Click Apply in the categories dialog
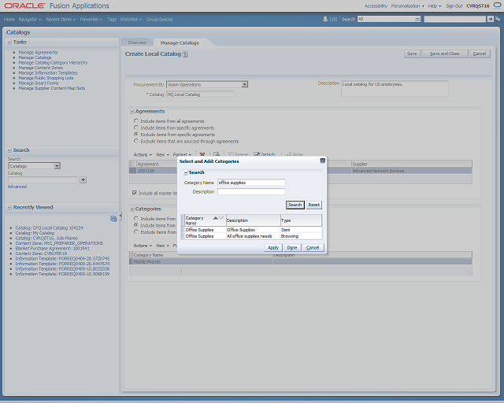Viewport: 504px width, 403px height. pos(273,247)
